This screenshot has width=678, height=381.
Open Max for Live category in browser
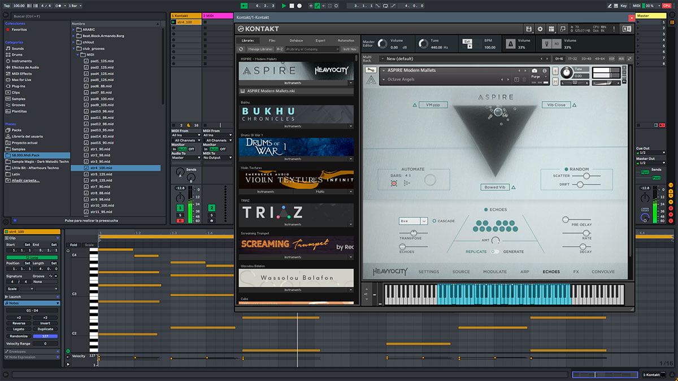point(21,80)
